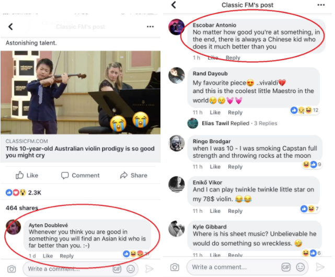This screenshot has width=335, height=277.
Task: Open the post reactions count 2.3K
Action: pyautogui.click(x=24, y=193)
